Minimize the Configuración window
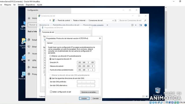185x104 pixels. point(123,10)
